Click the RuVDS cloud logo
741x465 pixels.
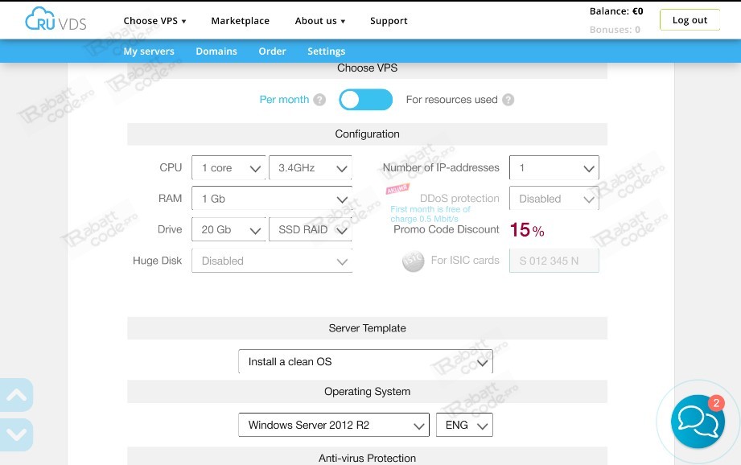[56, 19]
